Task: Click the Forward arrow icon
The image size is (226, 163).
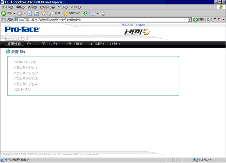Action: (x=19, y=14)
